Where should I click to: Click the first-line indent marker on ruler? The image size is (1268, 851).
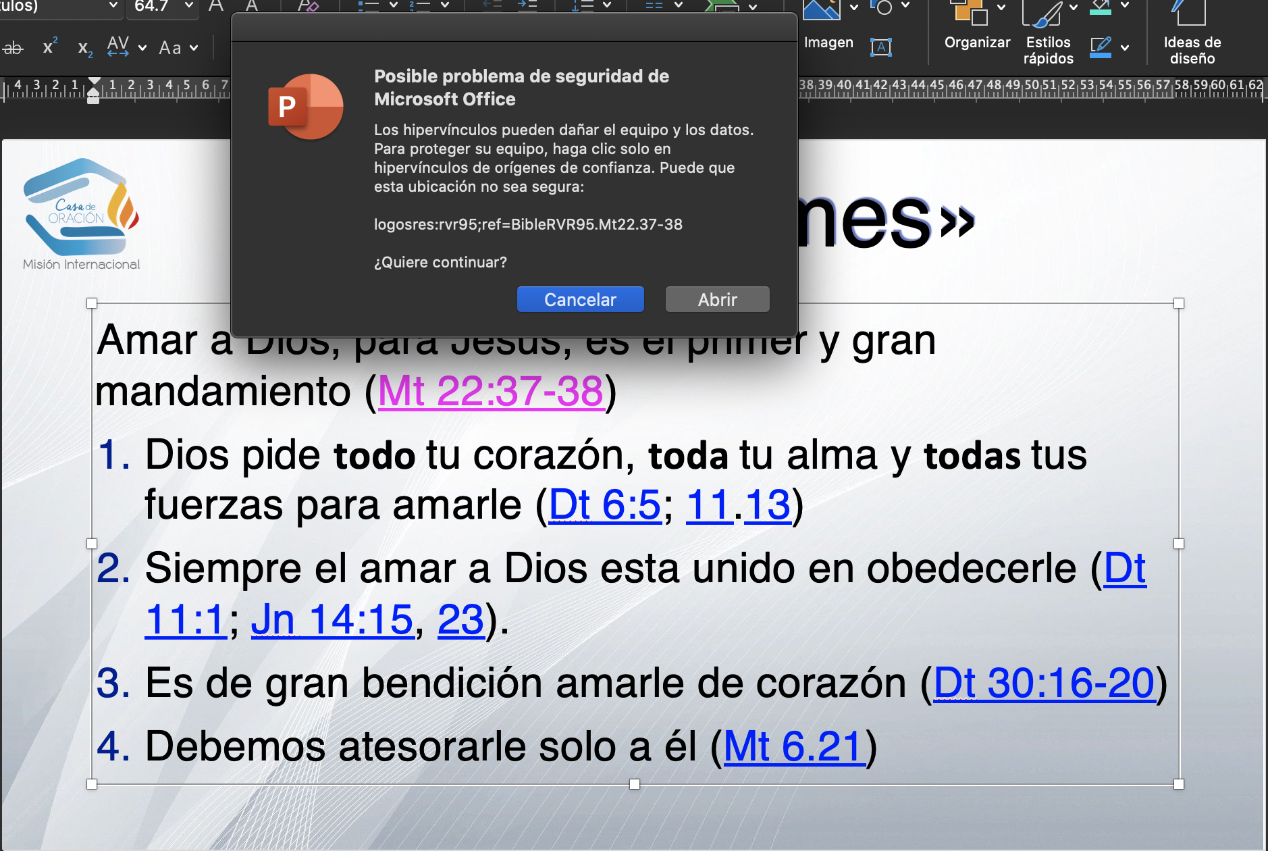(x=95, y=82)
